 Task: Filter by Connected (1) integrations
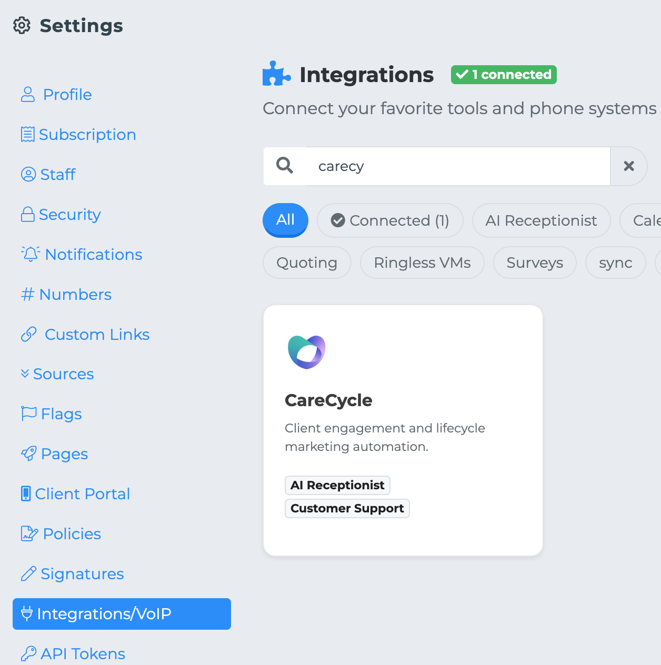click(390, 220)
